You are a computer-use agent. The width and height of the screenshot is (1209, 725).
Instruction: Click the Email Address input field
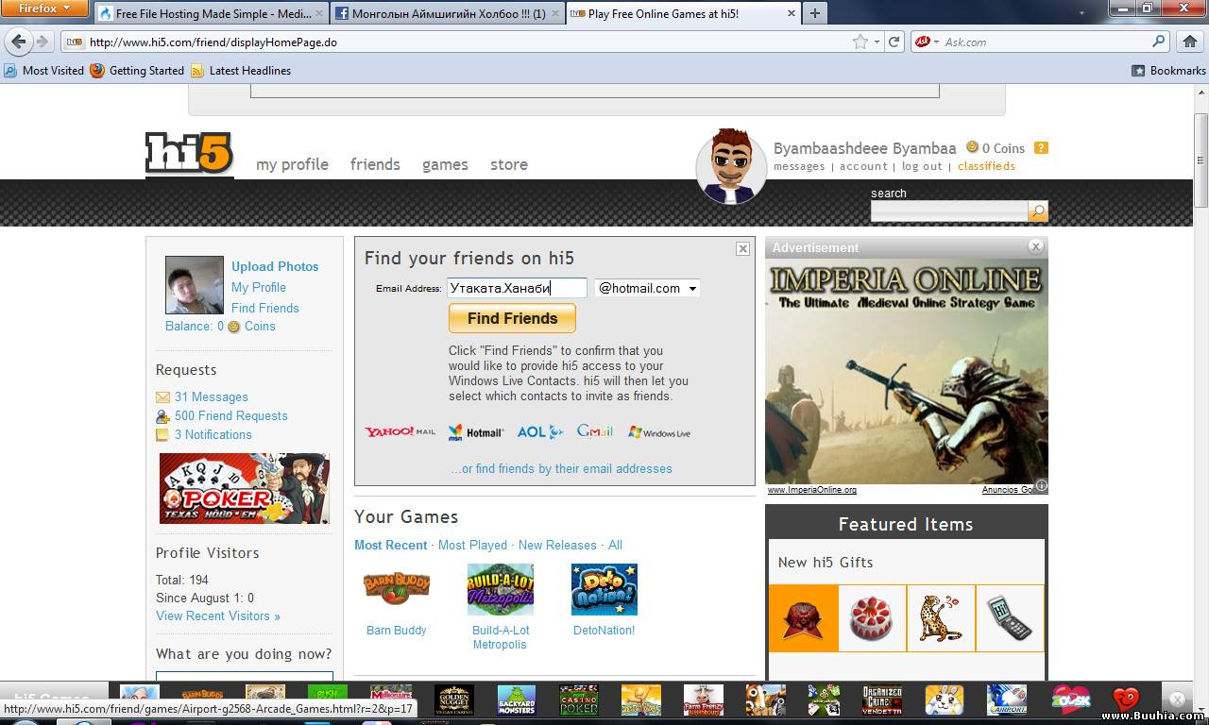[517, 288]
